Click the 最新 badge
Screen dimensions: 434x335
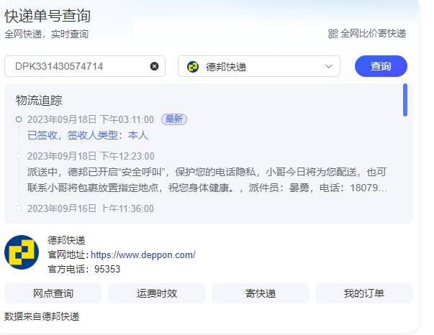point(174,119)
